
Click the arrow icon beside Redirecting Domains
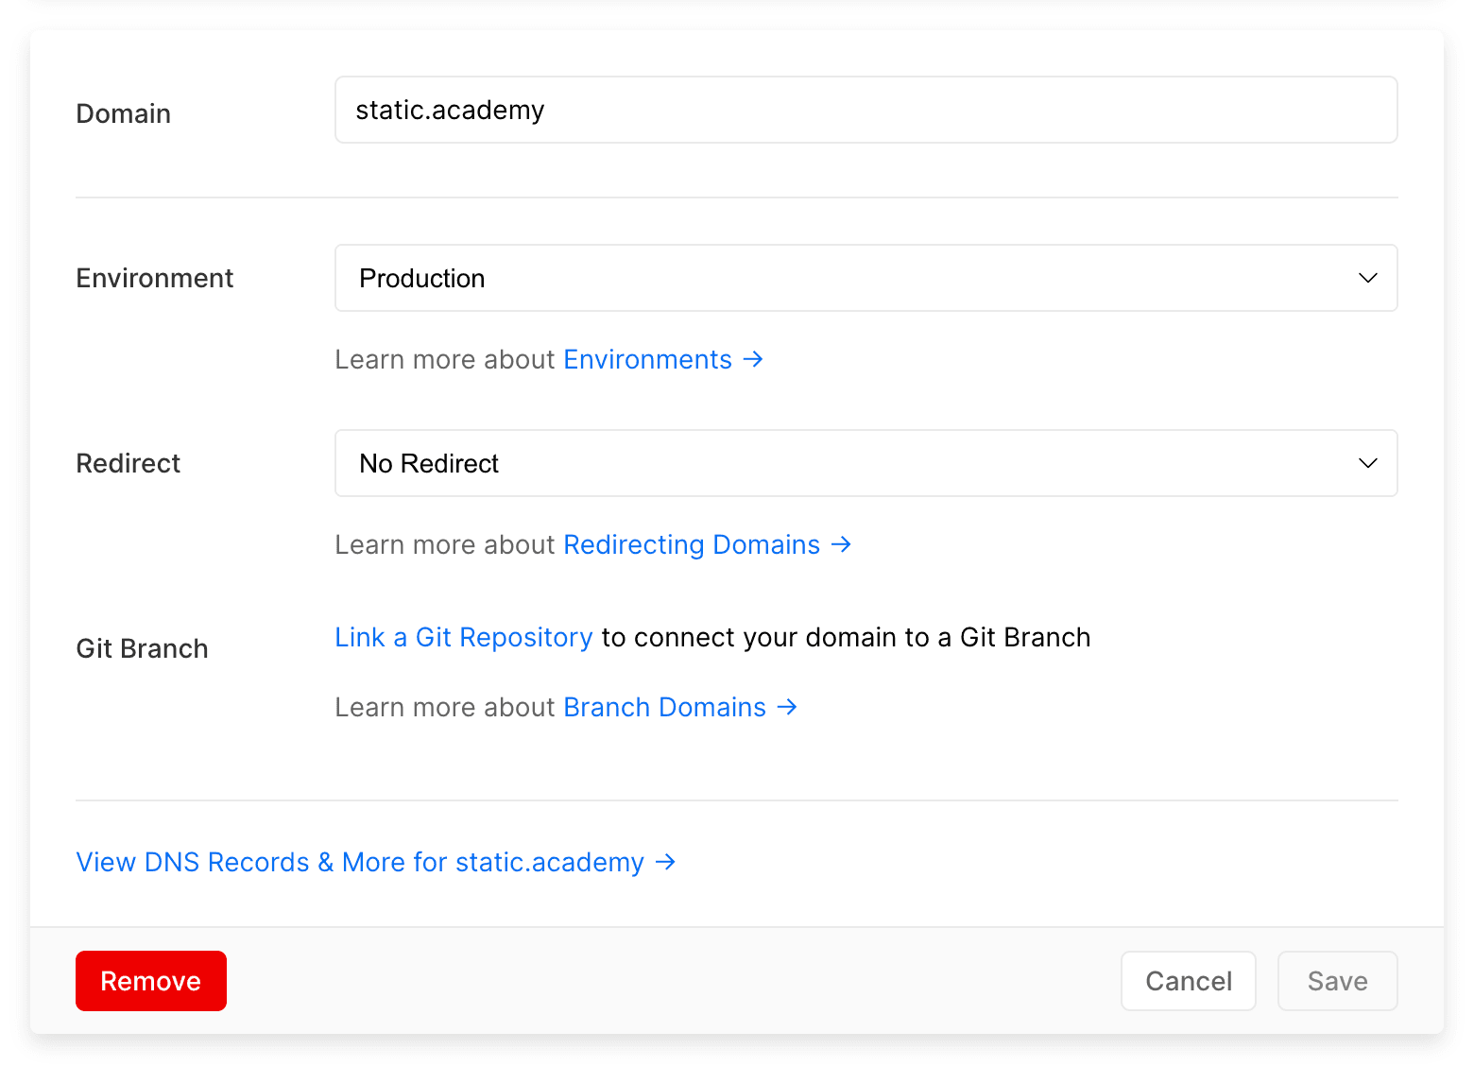[x=841, y=544]
